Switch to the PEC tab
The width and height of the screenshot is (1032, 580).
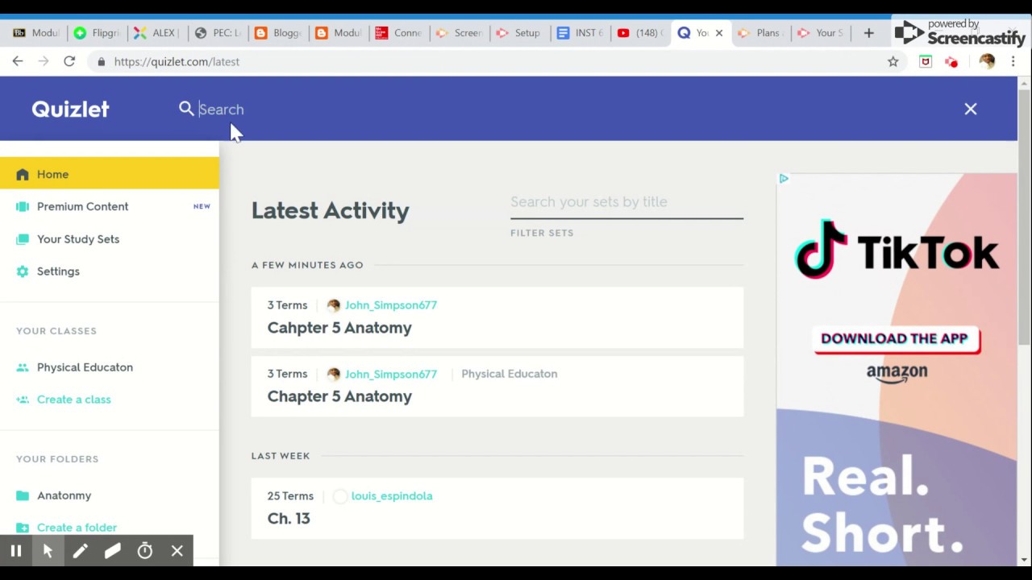(218, 33)
